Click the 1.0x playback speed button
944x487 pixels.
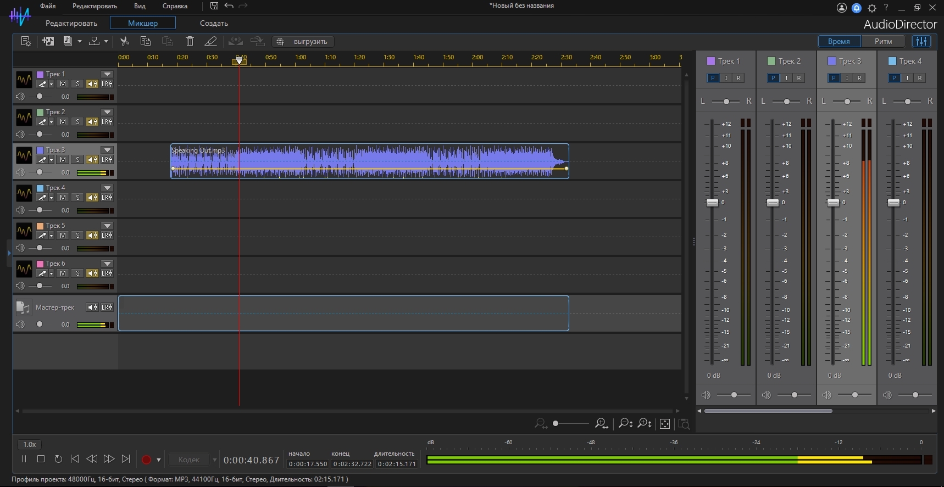[x=30, y=444]
